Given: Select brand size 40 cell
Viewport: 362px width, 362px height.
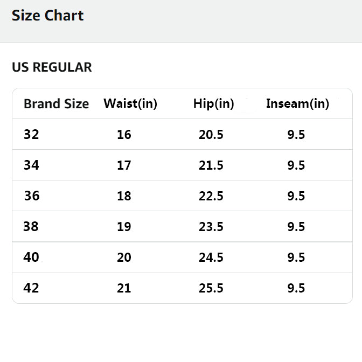Looking at the screenshot, I should pyautogui.click(x=32, y=257).
